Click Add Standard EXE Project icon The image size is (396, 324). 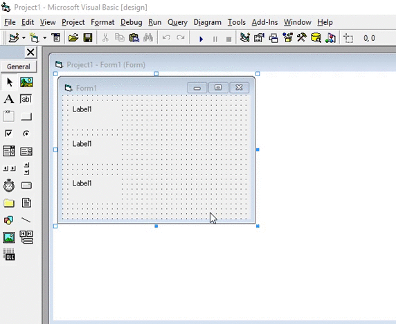click(x=14, y=38)
